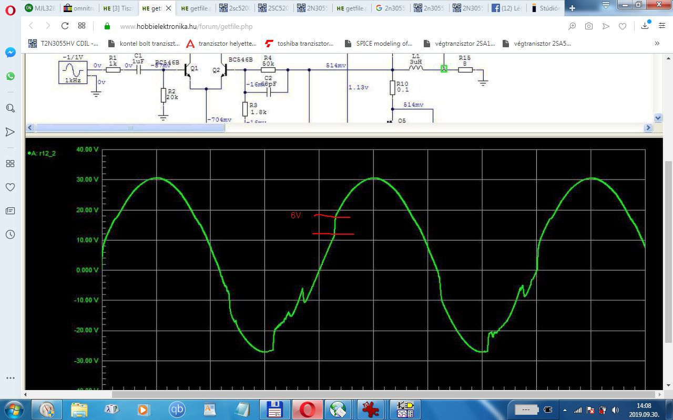
Task: Open the taskbar clock showing 14:08
Action: pyautogui.click(x=644, y=409)
